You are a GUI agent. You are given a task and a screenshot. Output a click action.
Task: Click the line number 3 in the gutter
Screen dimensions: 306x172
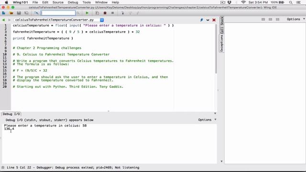[5, 32]
